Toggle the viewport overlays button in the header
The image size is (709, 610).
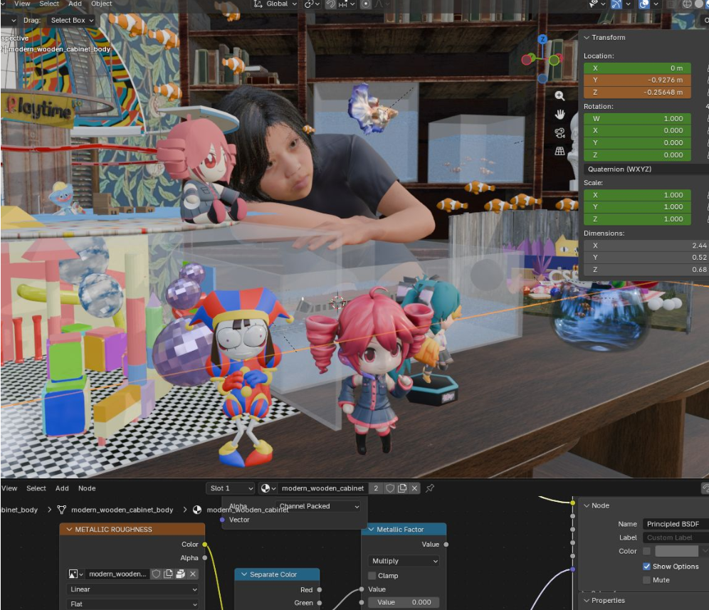(x=644, y=4)
